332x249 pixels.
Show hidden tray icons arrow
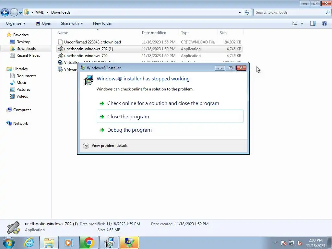pyautogui.click(x=276, y=243)
